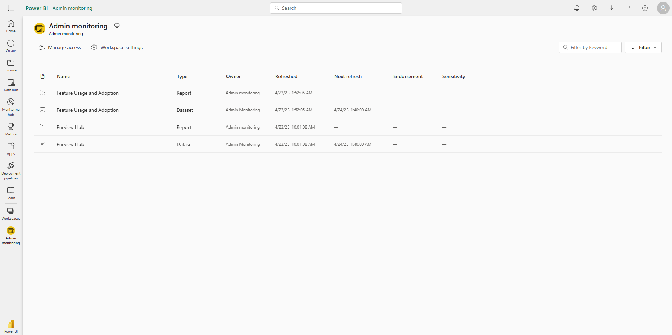This screenshot has height=335, width=672.
Task: Expand the Filter dropdown
Action: coord(643,47)
